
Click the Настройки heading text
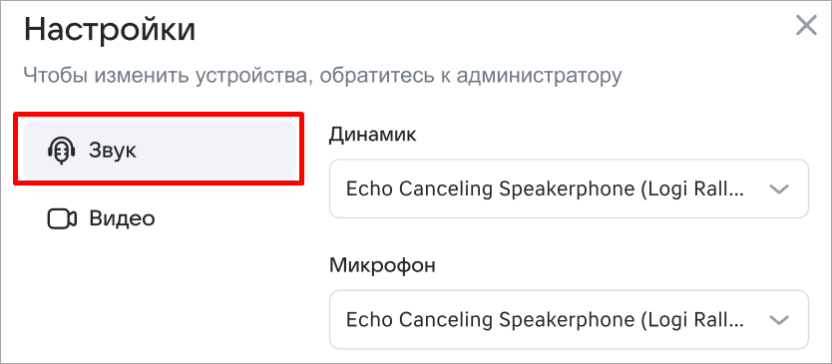click(x=110, y=30)
